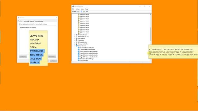Click the Device Manager vertical scrollbar thumb

click(x=150, y=34)
